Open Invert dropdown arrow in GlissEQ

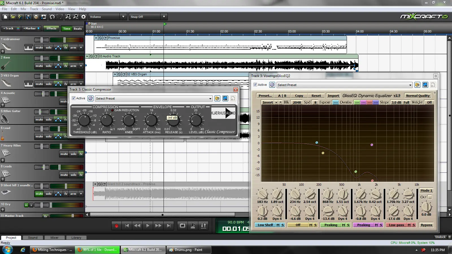click(x=276, y=102)
